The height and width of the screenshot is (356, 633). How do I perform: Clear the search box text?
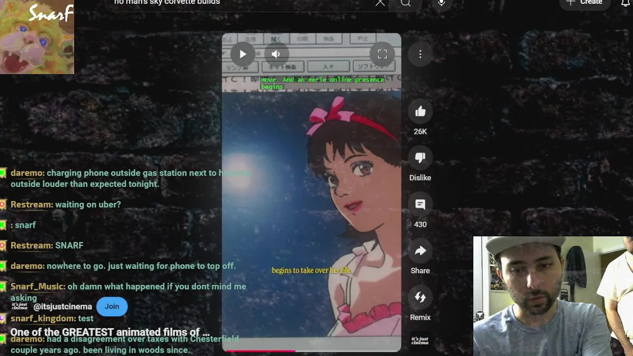[x=380, y=3]
